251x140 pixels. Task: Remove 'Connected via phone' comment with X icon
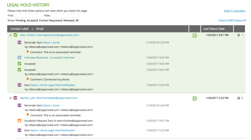coord(28,79)
